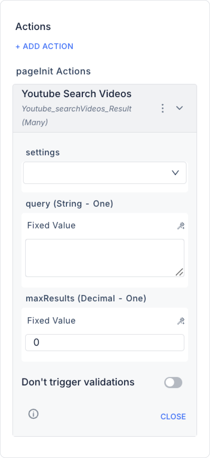Click the Fixed Value label under maxResults
The height and width of the screenshot is (458, 210).
tap(51, 321)
